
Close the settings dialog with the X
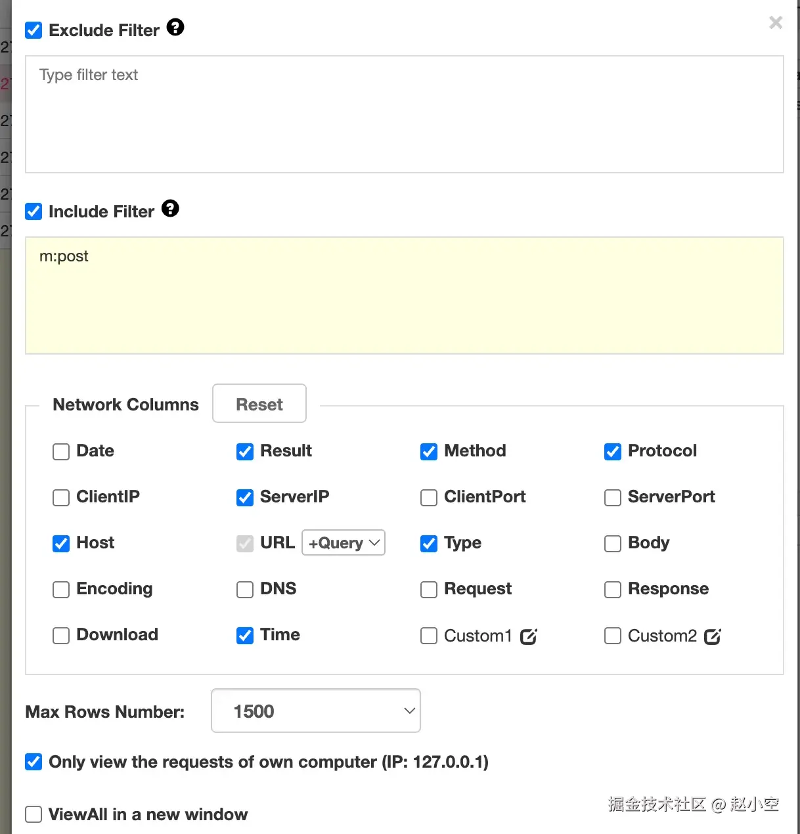[x=776, y=23]
